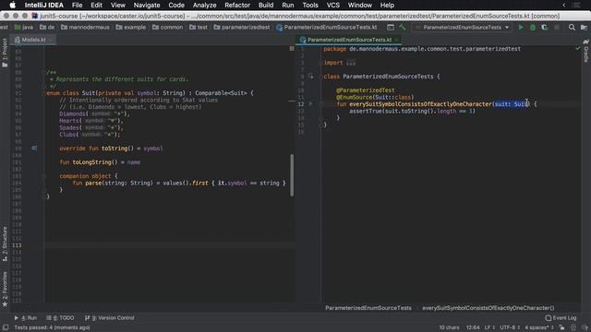The image size is (591, 332).
Task: Open the Apple menu
Action: [x=12, y=6]
